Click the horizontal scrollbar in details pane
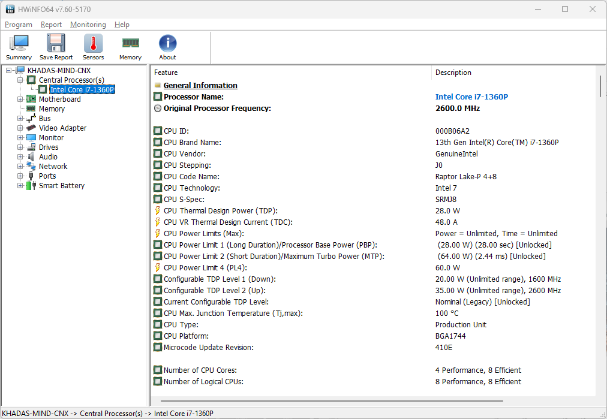Viewport: 607px width, 419px height. point(332,401)
